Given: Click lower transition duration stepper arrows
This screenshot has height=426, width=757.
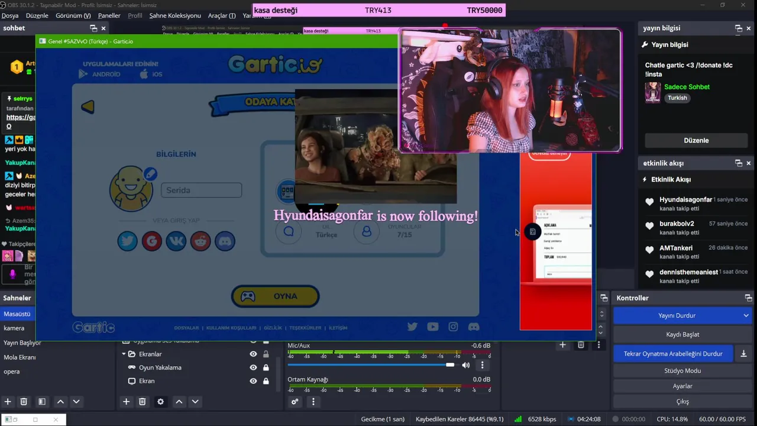Looking at the screenshot, I should click(602, 329).
